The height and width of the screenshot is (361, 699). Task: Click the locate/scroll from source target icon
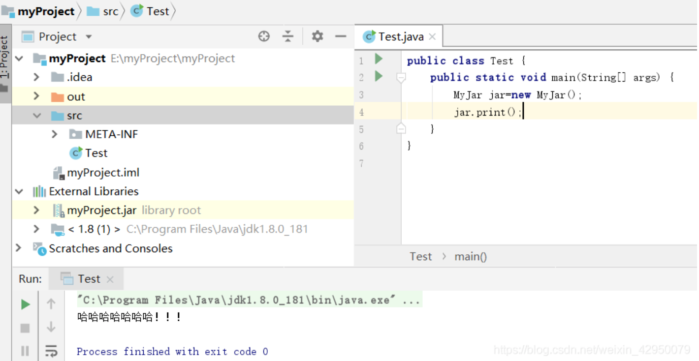264,36
